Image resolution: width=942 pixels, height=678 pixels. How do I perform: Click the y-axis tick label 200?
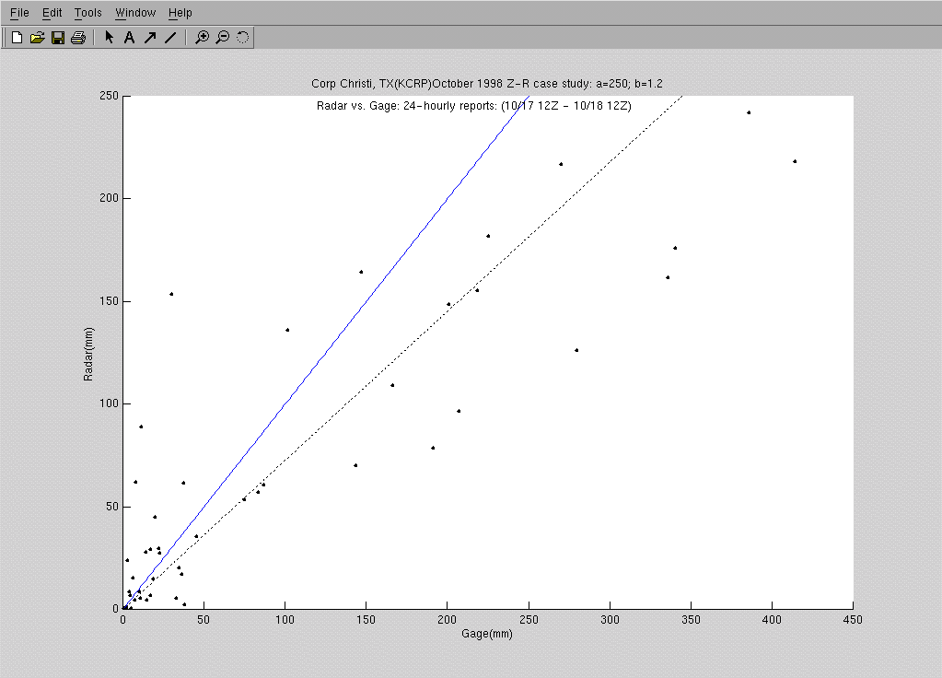point(109,198)
